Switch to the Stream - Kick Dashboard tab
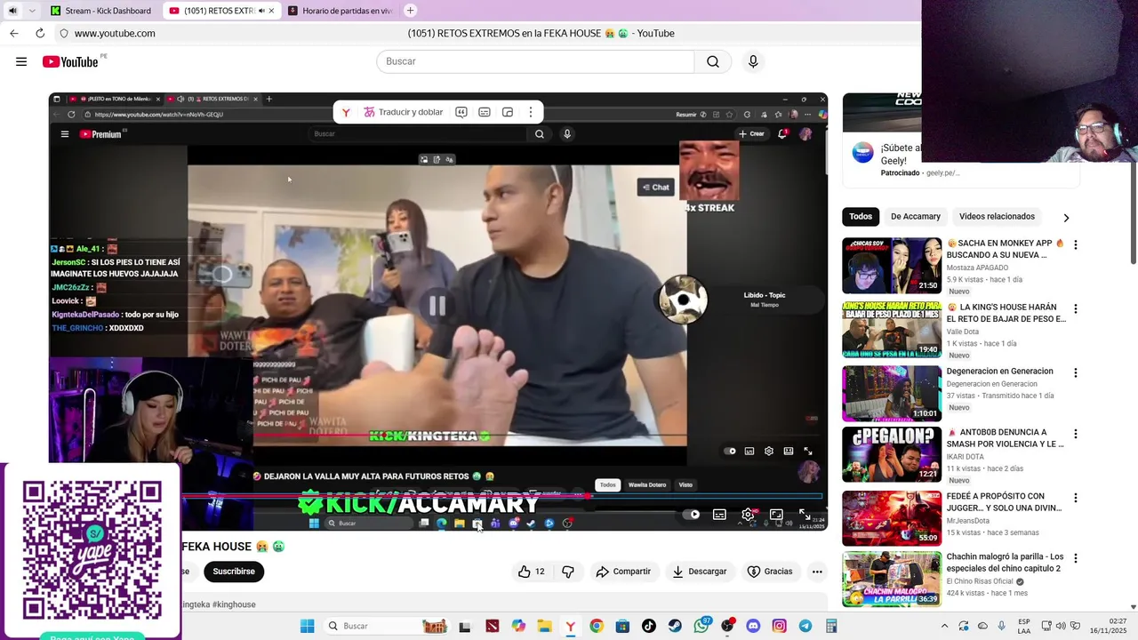This screenshot has height=640, width=1138. pos(100,11)
